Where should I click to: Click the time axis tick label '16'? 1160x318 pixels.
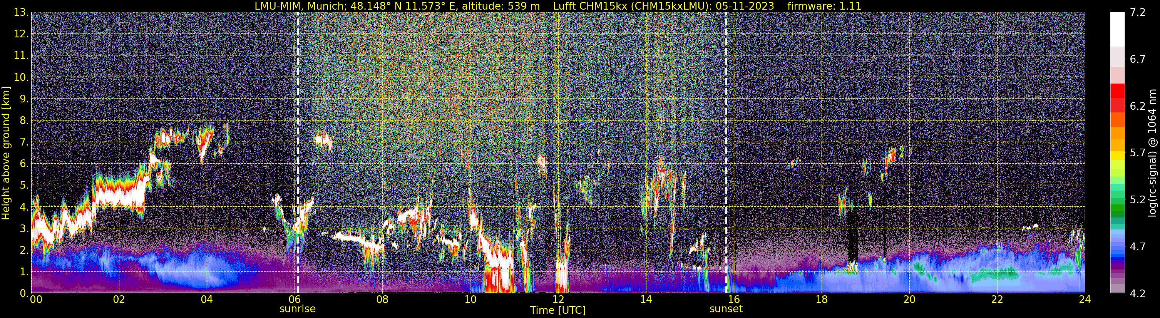click(733, 300)
